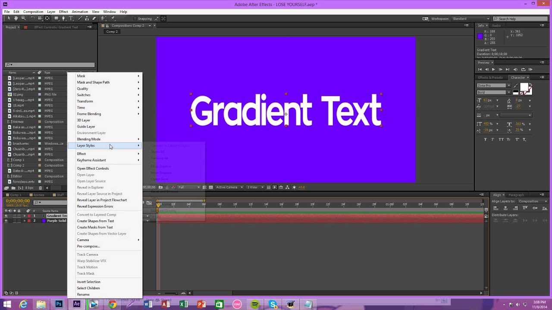Image resolution: width=552 pixels, height=310 pixels.
Task: Click the timeline current time 0;00;00;00
Action: (x=18, y=201)
